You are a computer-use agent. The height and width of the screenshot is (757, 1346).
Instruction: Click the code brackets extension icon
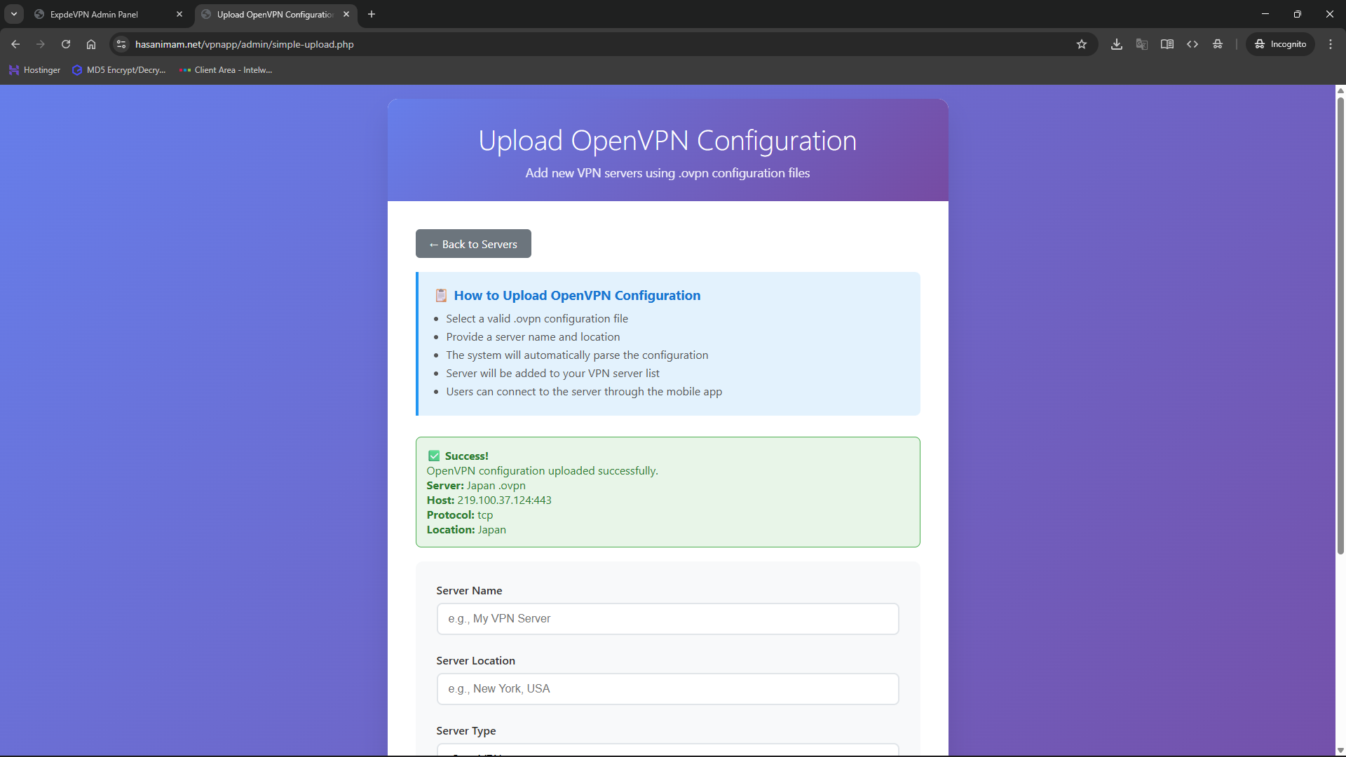[1192, 44]
